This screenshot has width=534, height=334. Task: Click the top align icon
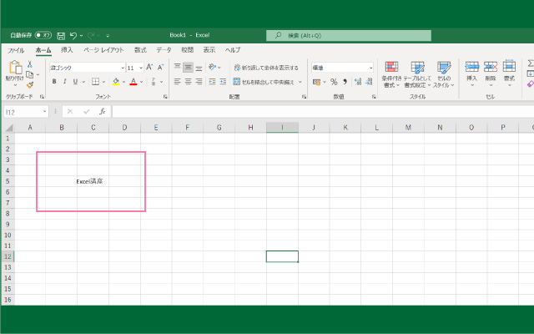click(177, 67)
